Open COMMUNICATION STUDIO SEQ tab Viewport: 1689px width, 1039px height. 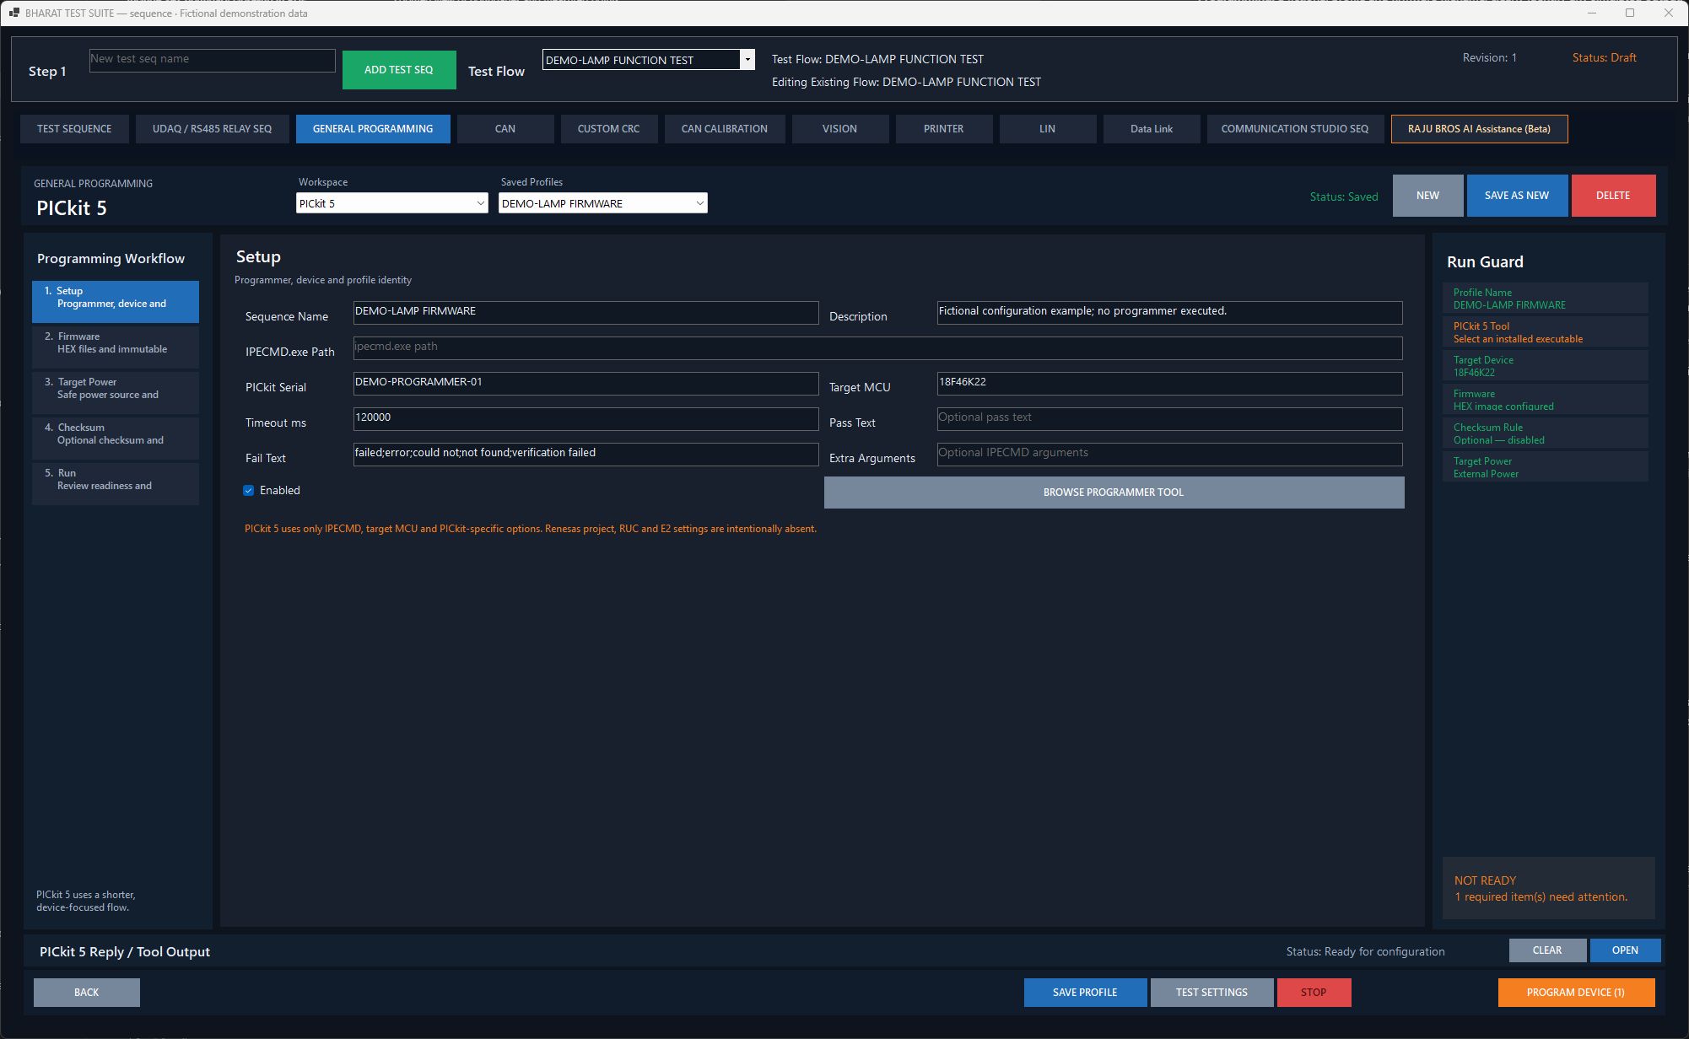coord(1295,129)
